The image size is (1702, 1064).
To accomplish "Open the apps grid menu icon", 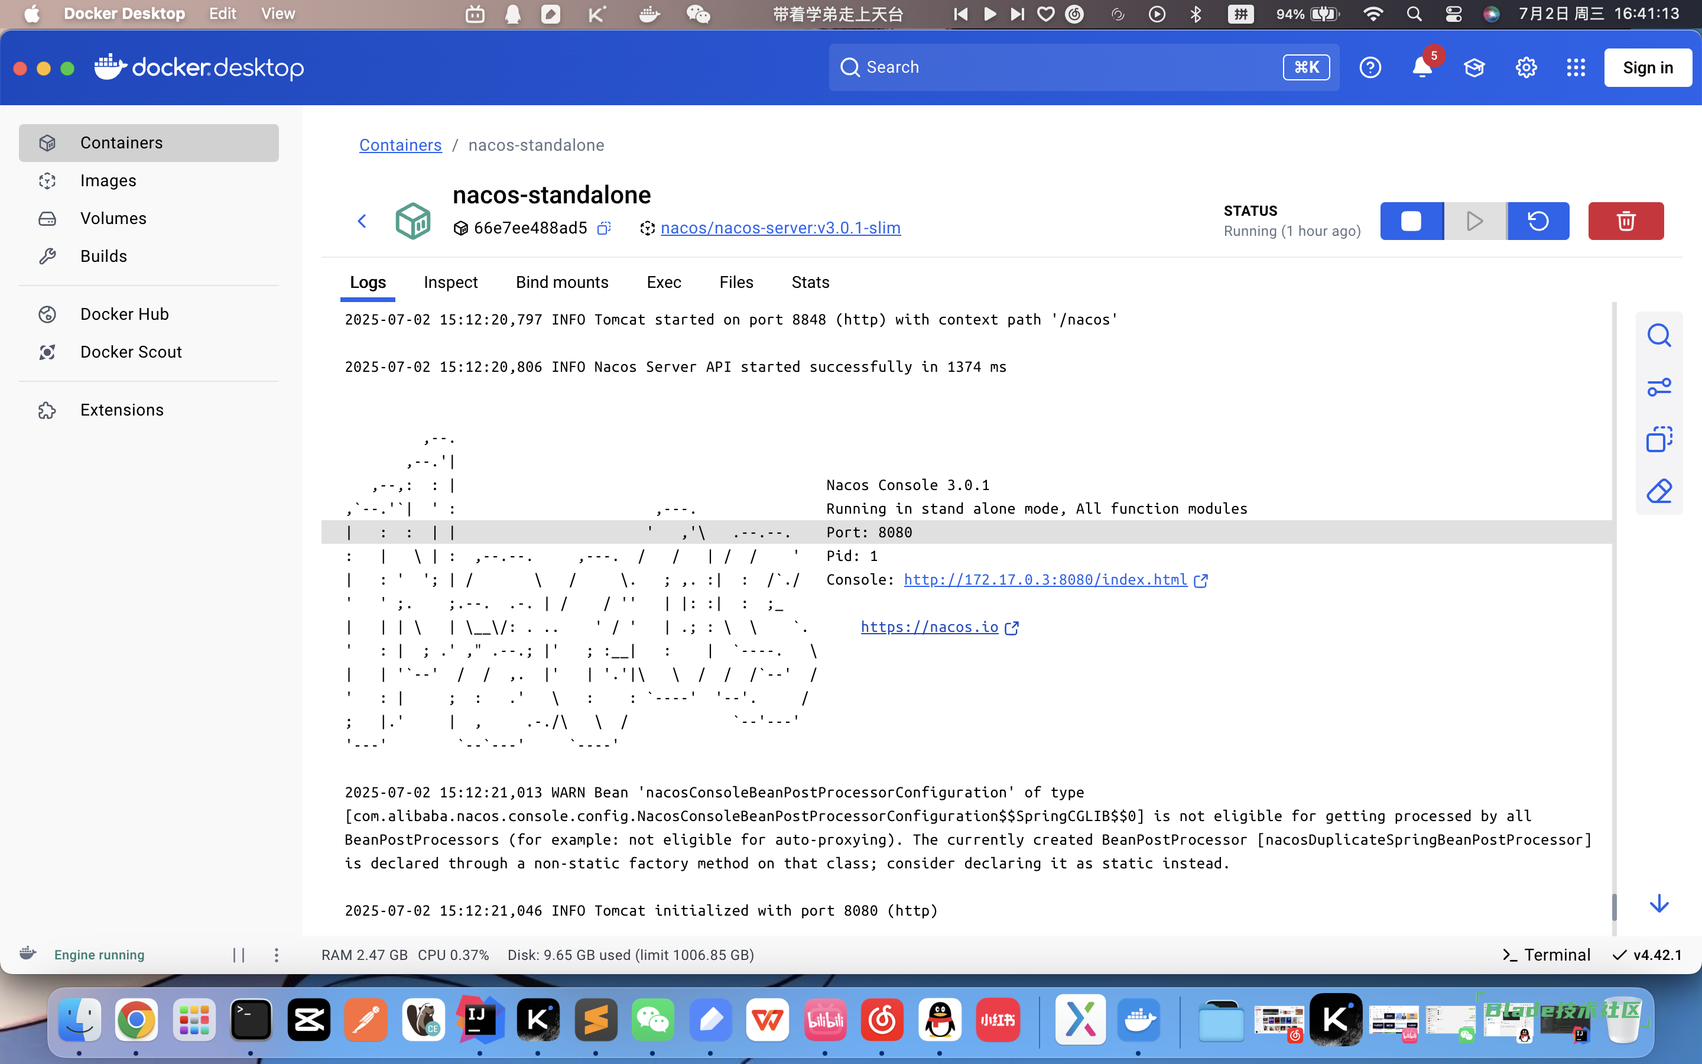I will (x=1576, y=67).
